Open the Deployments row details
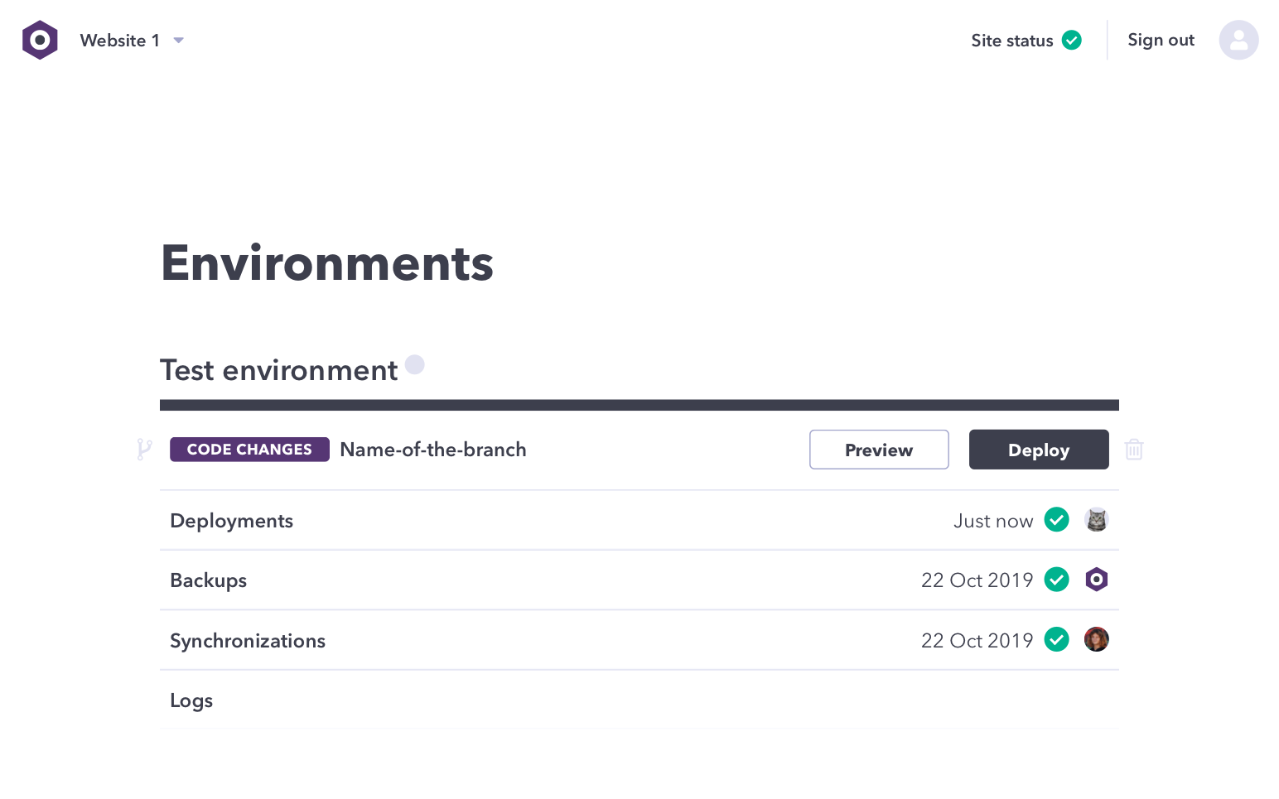1279x799 pixels. (x=231, y=520)
